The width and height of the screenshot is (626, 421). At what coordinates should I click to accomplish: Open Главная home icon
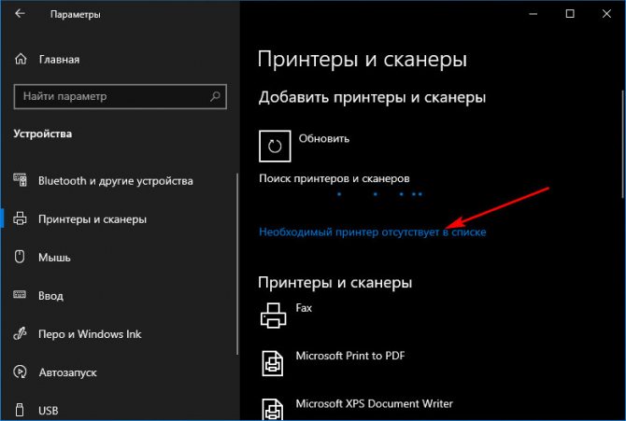21,59
